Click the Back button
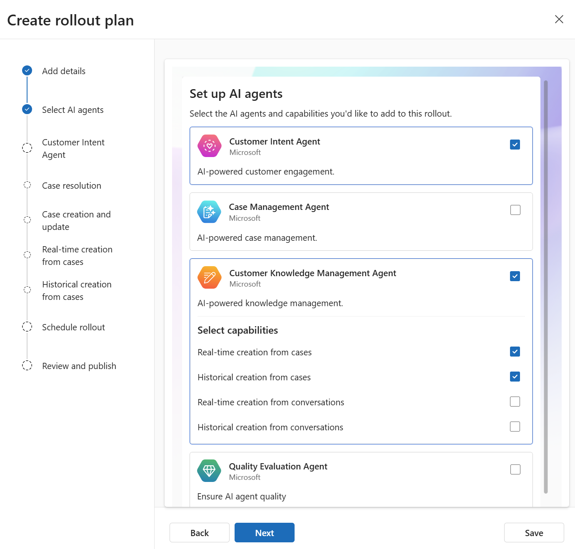The image size is (575, 549). (x=200, y=533)
